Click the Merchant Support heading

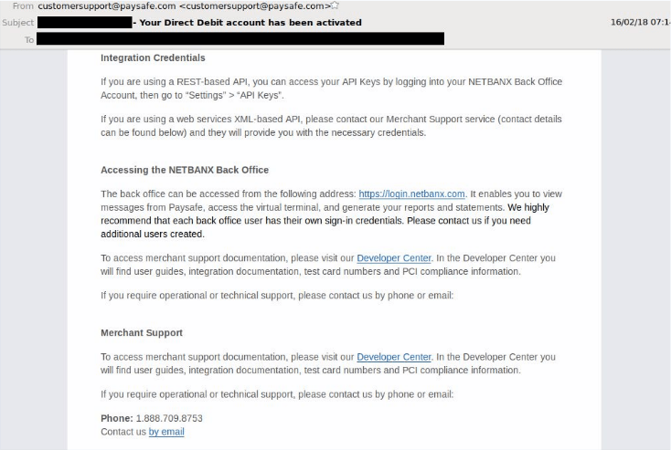click(x=142, y=333)
